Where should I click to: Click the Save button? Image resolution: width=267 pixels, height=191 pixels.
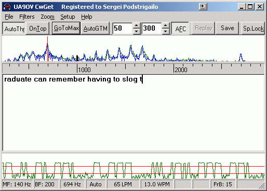(x=228, y=28)
